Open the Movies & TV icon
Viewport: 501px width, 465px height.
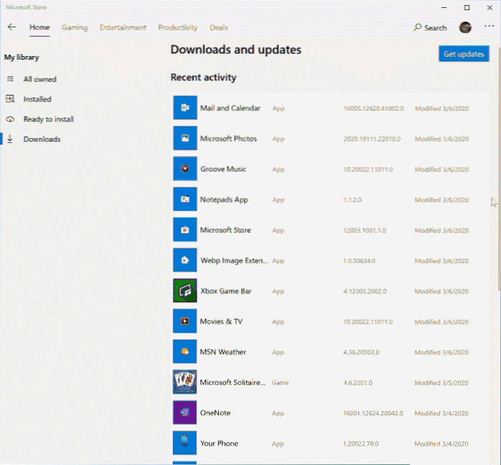(x=184, y=321)
